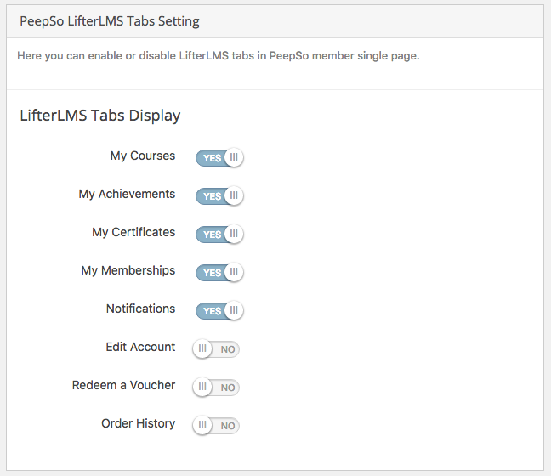Turn off My Achievements tab switch
This screenshot has height=476, width=551.
tap(219, 196)
